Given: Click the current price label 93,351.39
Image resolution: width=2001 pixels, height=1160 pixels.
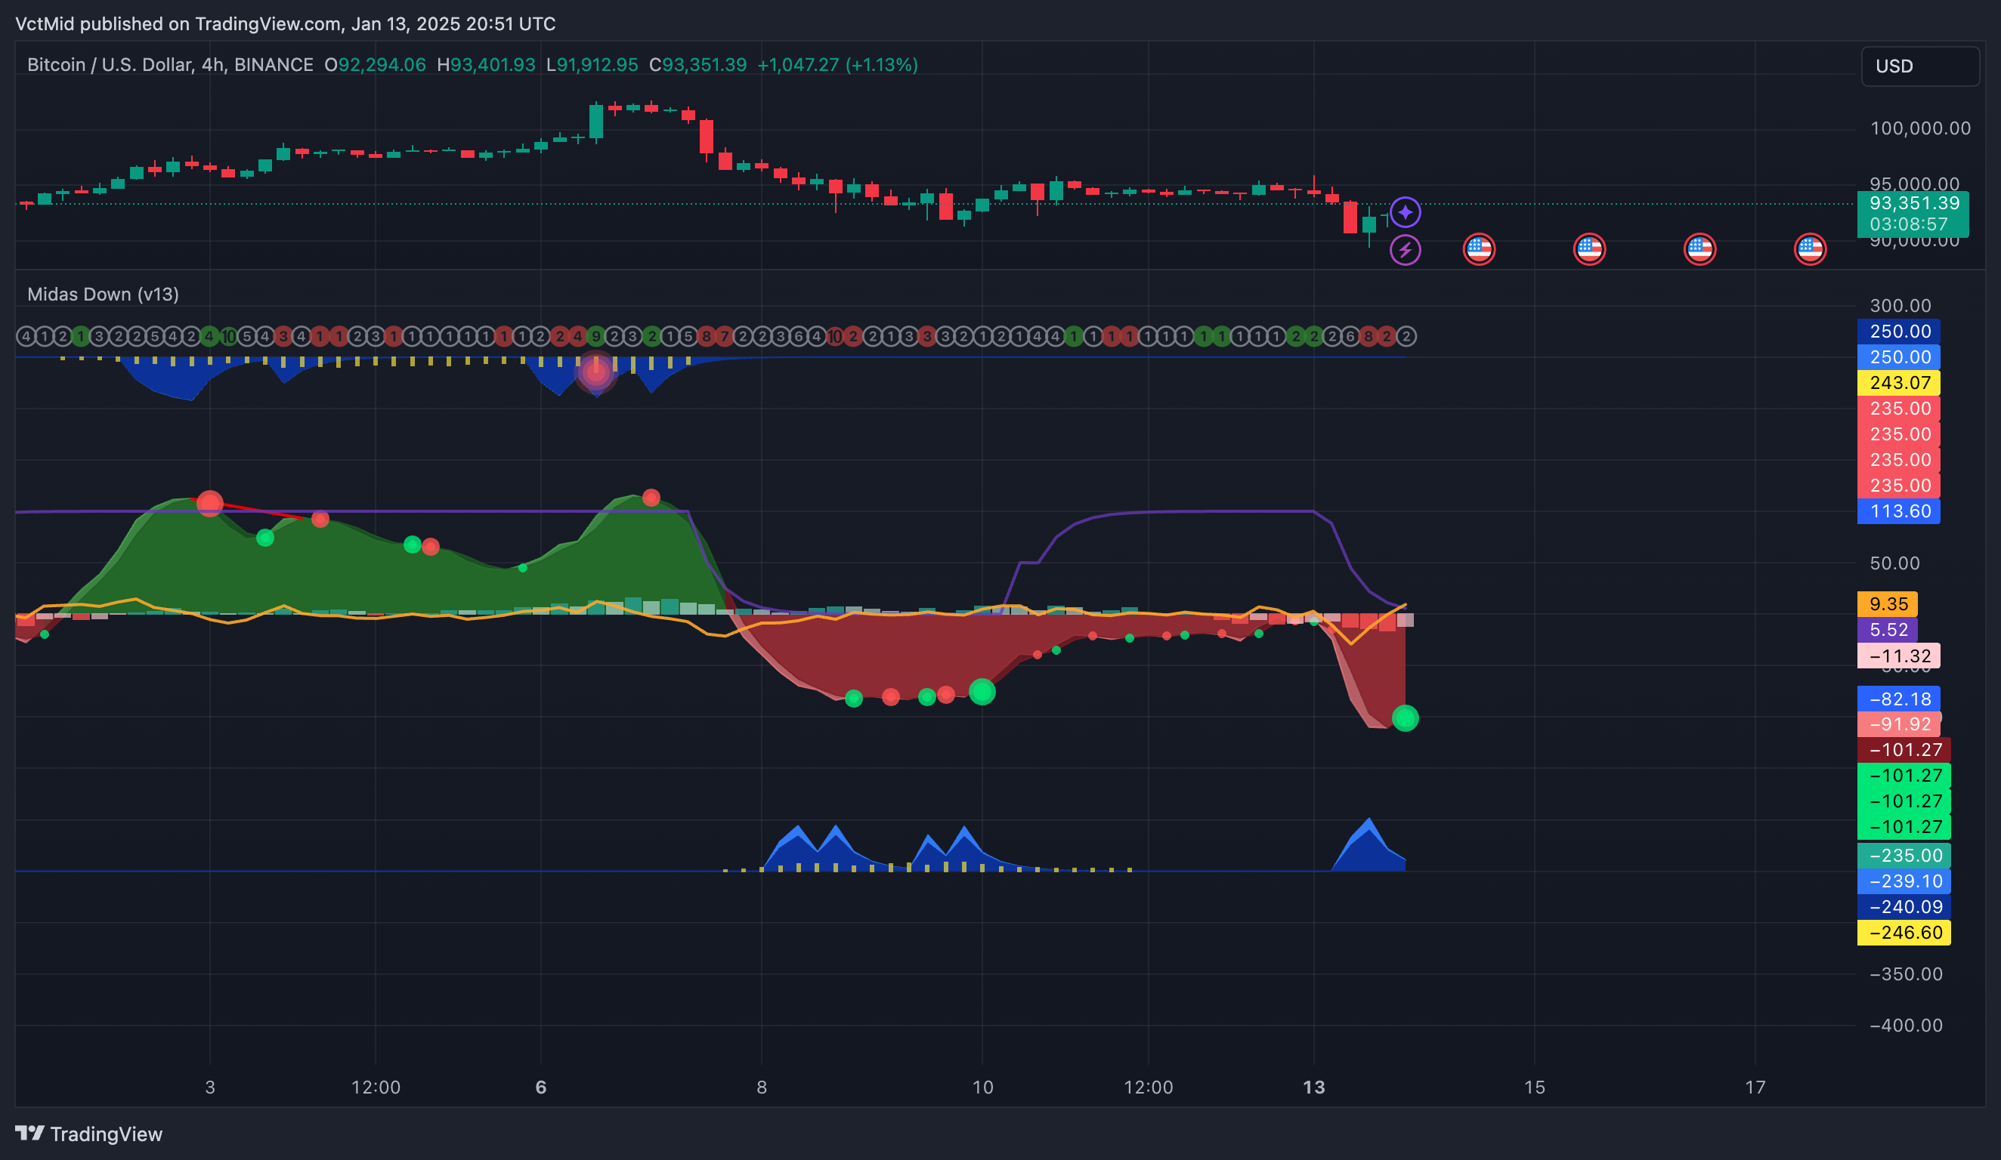Looking at the screenshot, I should pos(1913,204).
